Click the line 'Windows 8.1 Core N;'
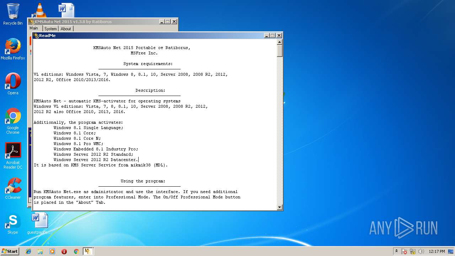455x256 pixels. [x=77, y=138]
